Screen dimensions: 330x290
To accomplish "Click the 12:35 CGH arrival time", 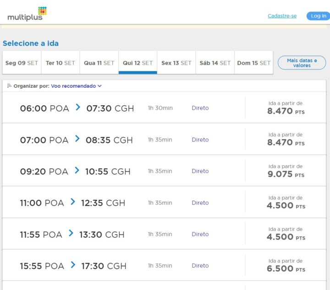I will click(103, 203).
